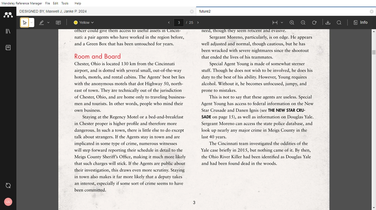Image resolution: width=376 pixels, height=210 pixels.
Task: Select the sticky note comment tool
Action: (x=58, y=23)
